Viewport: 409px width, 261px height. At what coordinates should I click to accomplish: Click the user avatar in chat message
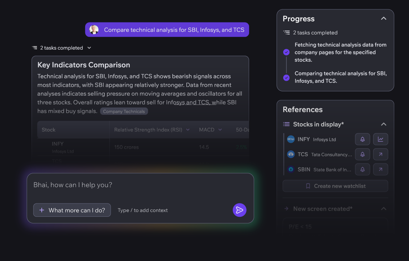tap(94, 30)
